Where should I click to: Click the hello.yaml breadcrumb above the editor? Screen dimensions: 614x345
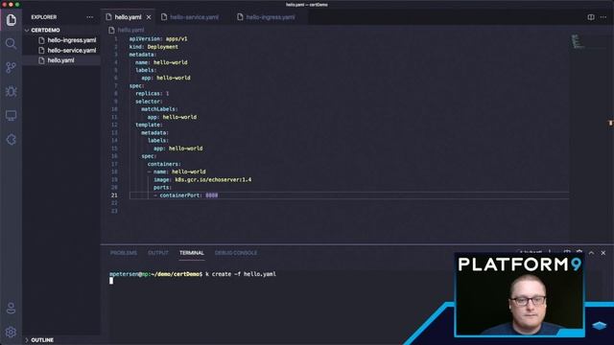[130, 30]
